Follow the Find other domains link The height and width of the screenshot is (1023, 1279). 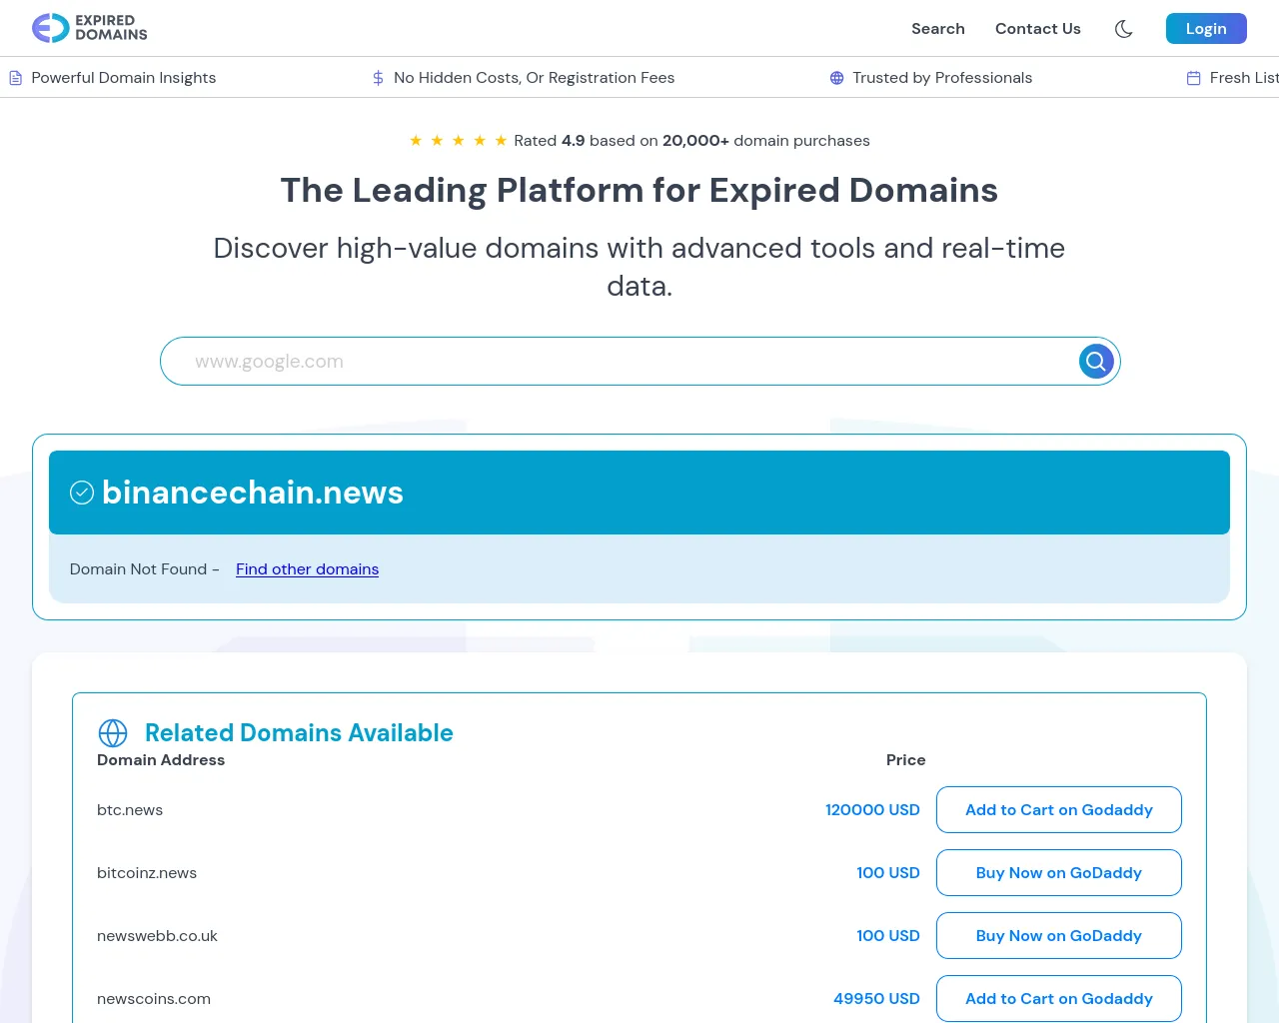pos(308,569)
